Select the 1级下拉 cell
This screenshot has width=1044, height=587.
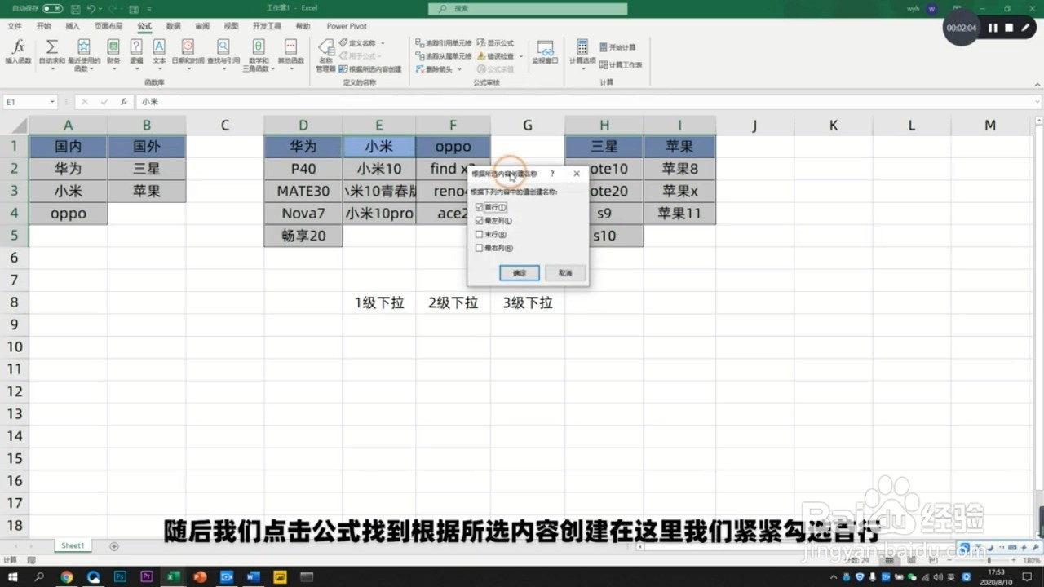click(379, 302)
